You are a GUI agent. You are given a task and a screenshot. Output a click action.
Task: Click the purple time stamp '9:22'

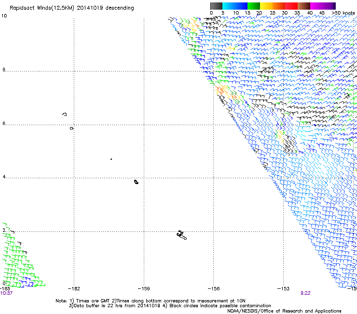coord(305,293)
